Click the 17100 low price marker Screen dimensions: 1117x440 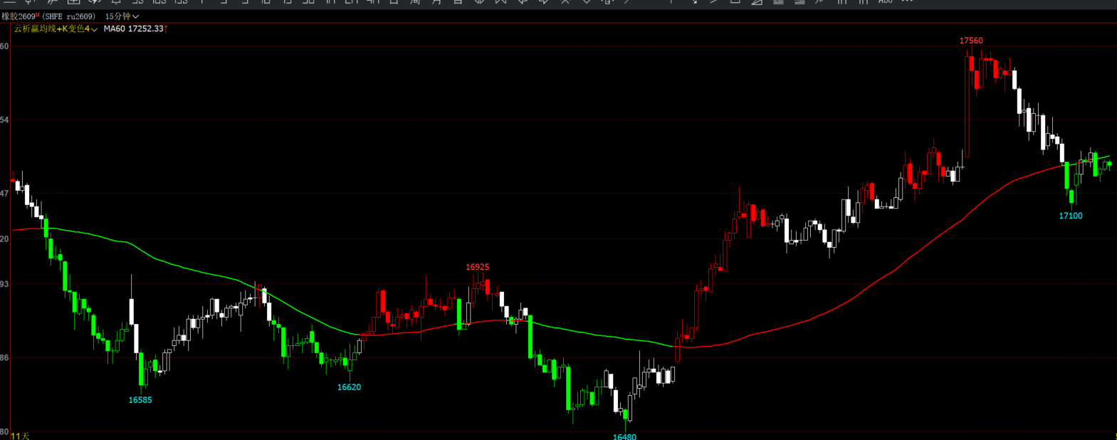tap(1071, 216)
